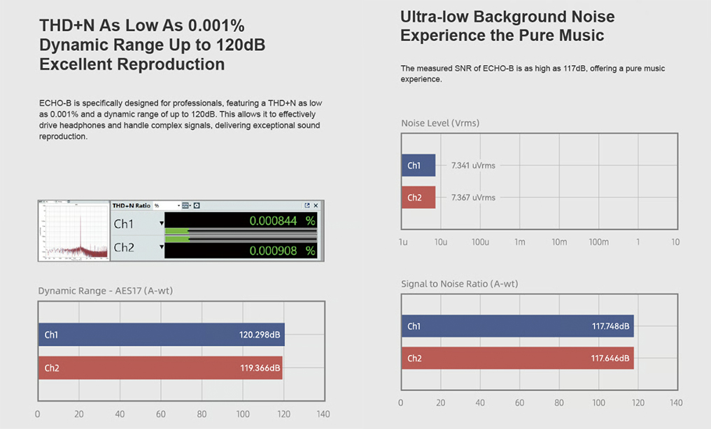Click the 10m tick on Noise Level axis
The width and height of the screenshot is (711, 429).
[x=559, y=242]
